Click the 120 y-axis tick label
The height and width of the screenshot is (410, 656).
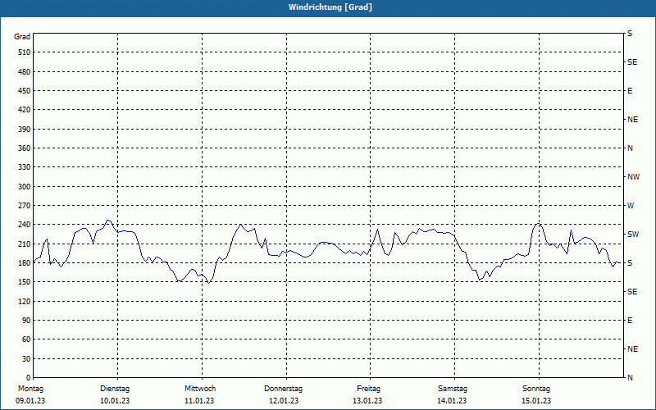coord(24,301)
